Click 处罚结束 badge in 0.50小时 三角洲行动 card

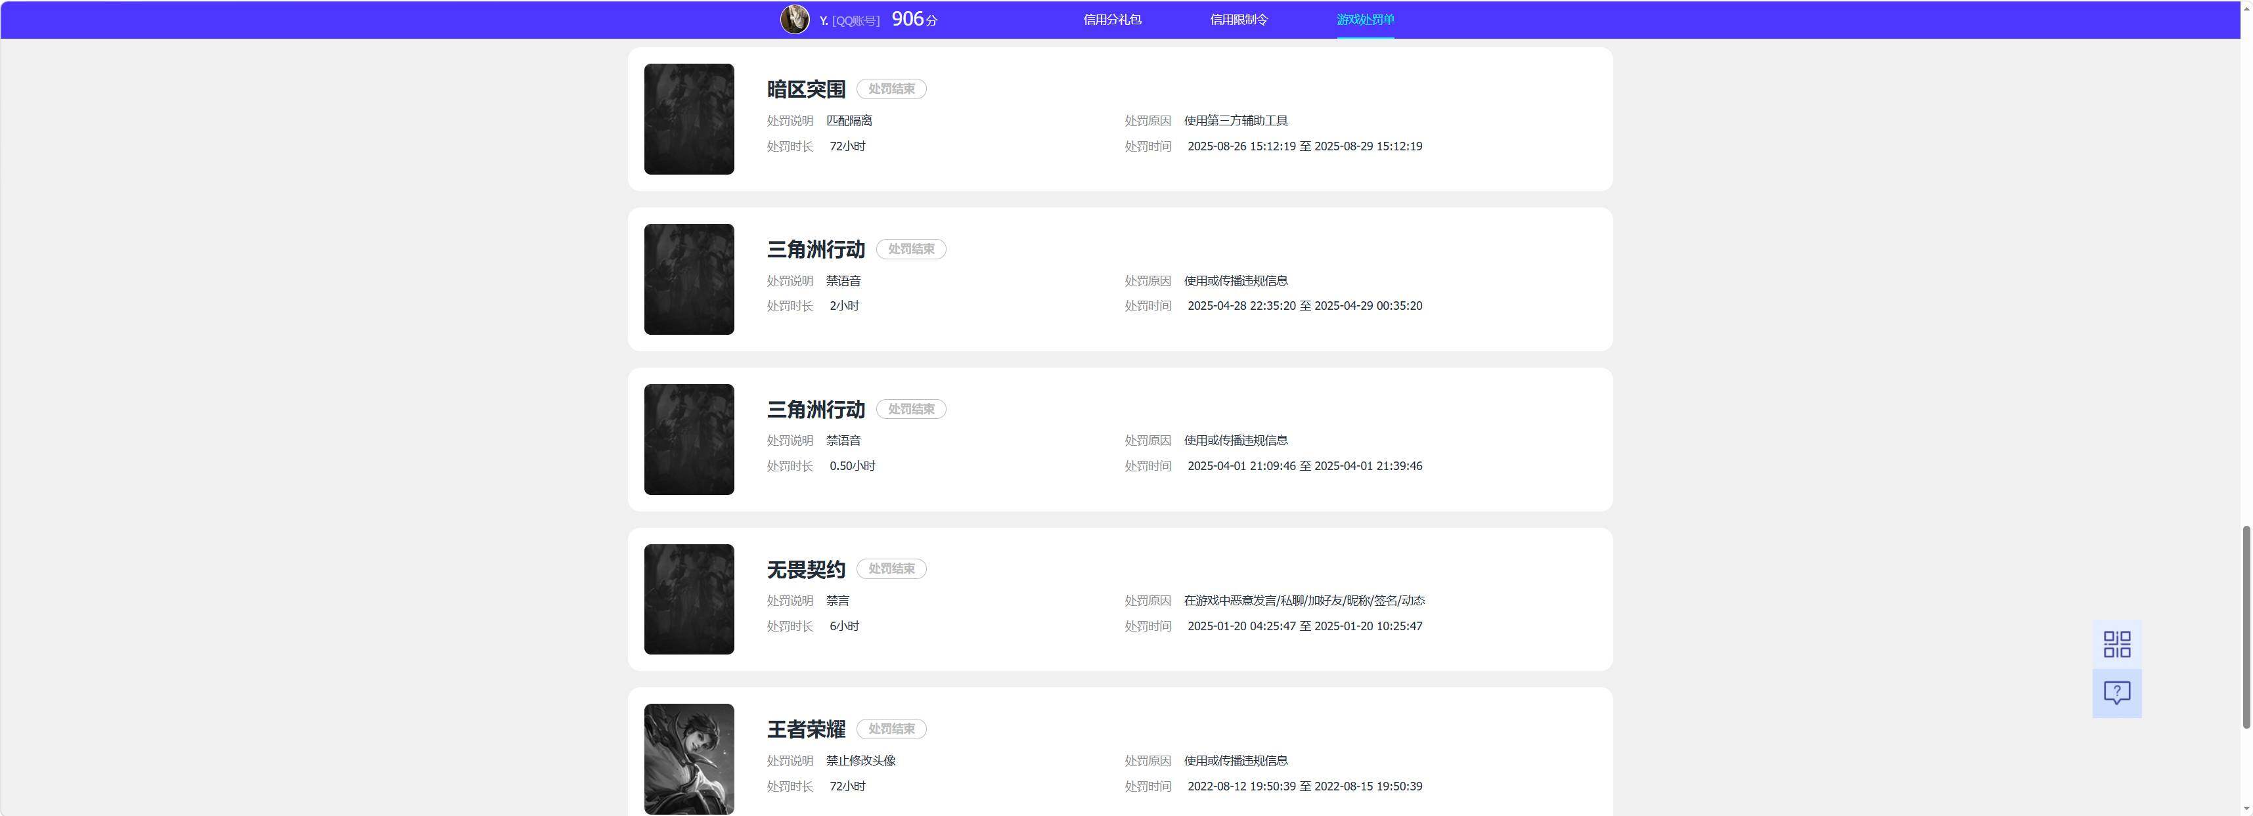(911, 409)
